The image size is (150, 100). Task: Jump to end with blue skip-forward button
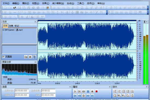click(x=92, y=96)
